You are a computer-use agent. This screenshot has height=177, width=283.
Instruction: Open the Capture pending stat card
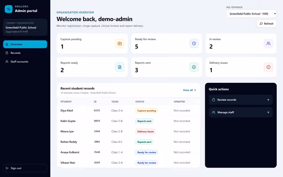(92, 43)
